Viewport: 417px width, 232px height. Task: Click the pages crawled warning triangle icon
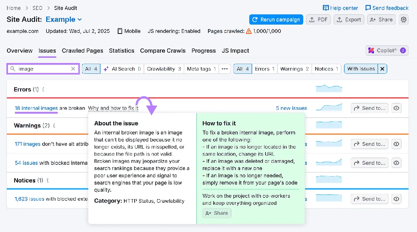(x=249, y=31)
